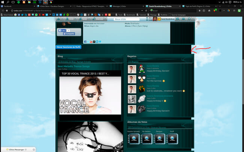Screen dimensions: 244x152
Task: Click Save to Instapaper bookmarklet
Action: pos(177,15)
